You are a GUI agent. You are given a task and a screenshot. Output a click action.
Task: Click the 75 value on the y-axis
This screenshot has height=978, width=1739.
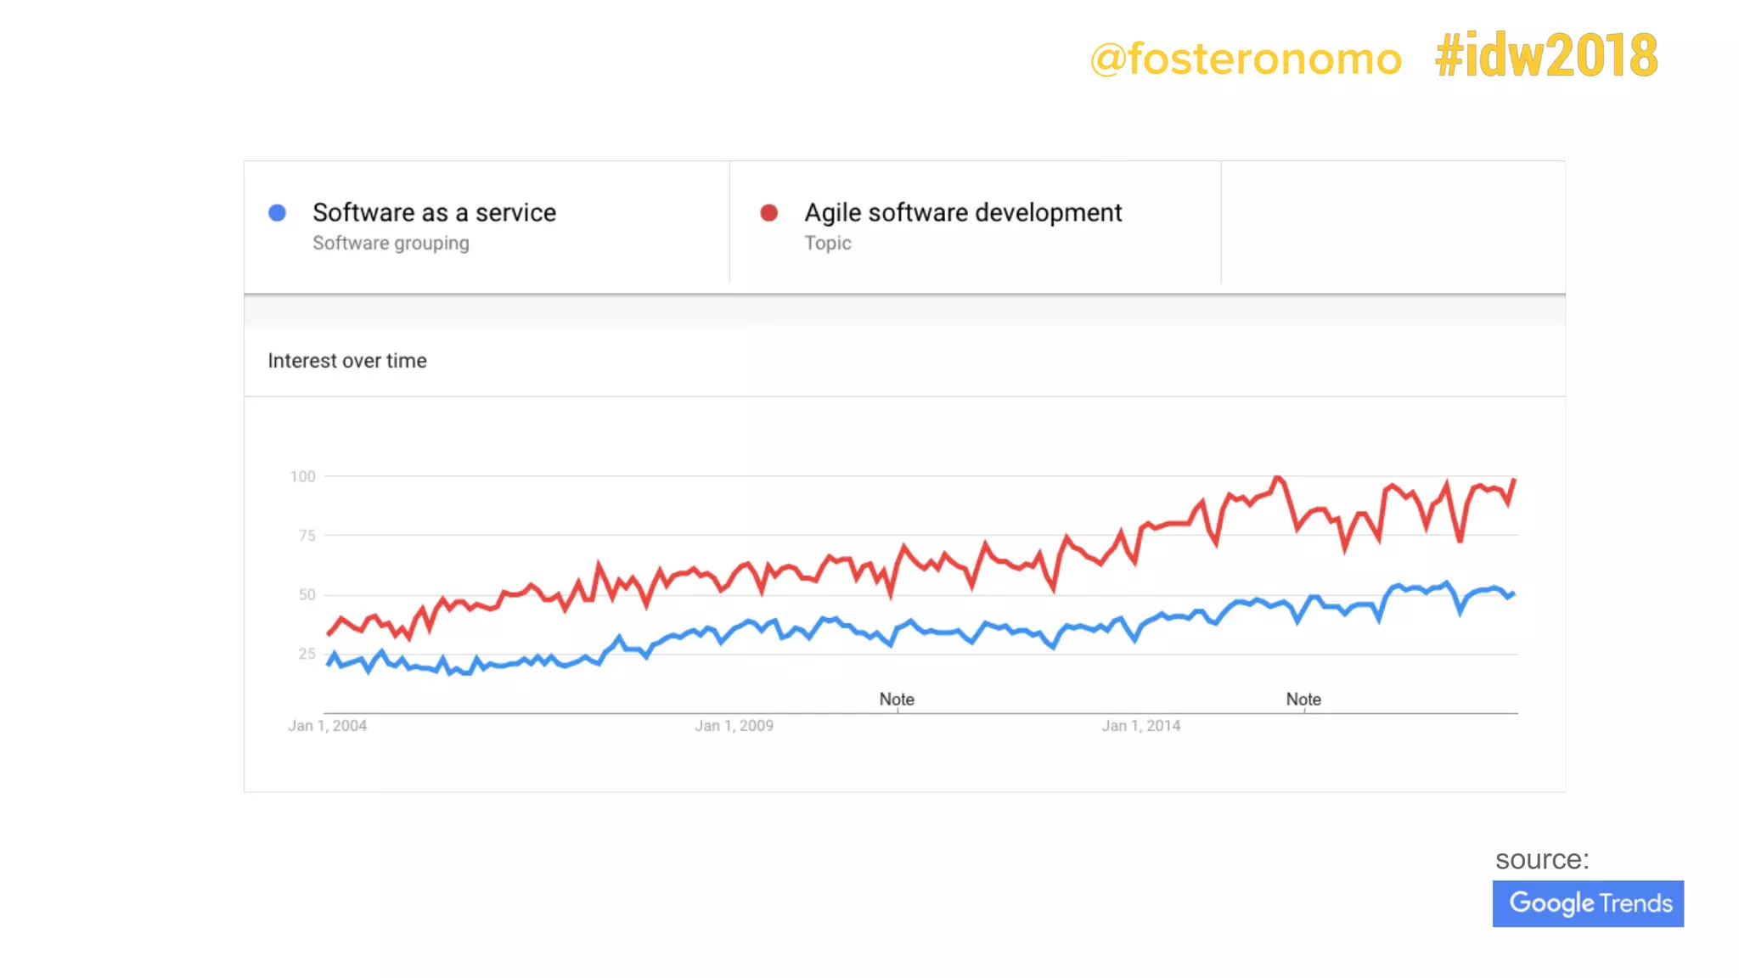(307, 536)
